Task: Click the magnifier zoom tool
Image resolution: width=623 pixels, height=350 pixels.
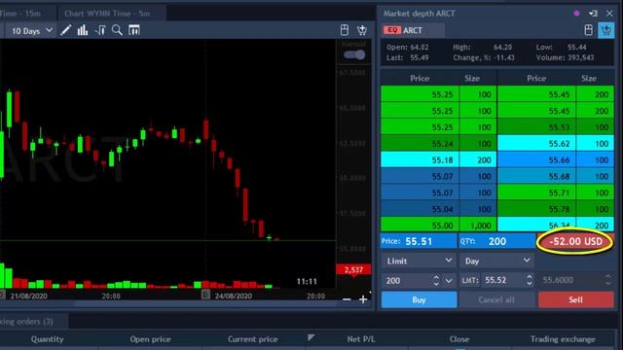Action: 117,30
